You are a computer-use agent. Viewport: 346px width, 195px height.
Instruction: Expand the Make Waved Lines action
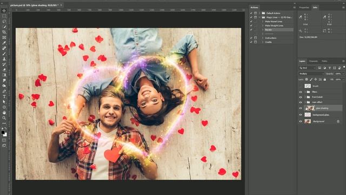tap(263, 22)
